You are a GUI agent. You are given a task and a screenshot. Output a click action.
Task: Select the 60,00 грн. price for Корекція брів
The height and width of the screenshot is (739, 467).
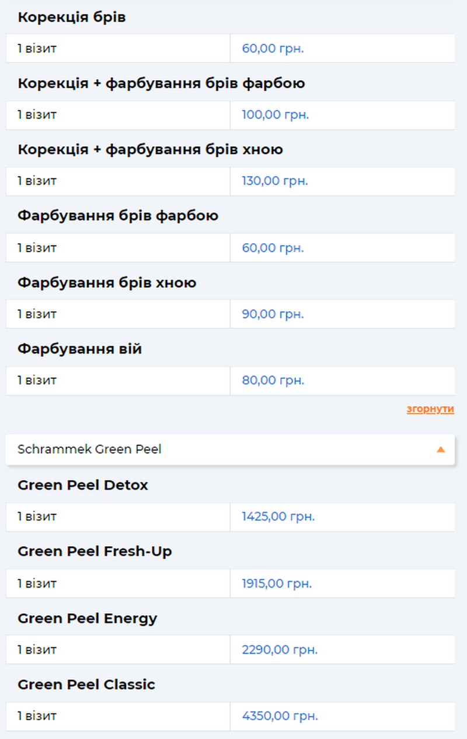[x=273, y=49]
